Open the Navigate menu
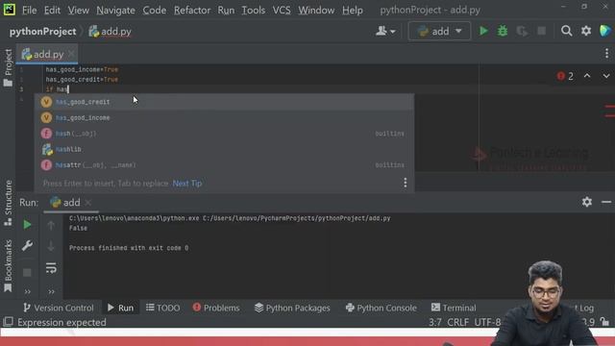Image resolution: width=615 pixels, height=346 pixels. 115,10
